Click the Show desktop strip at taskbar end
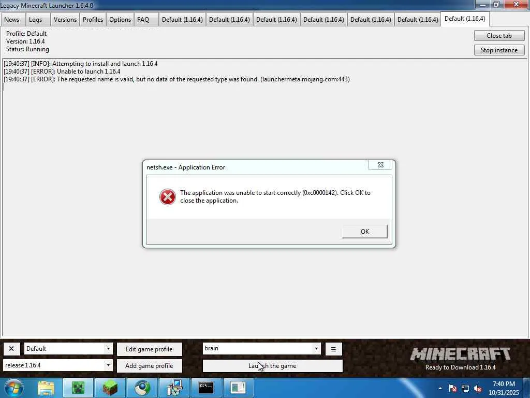 coord(526,388)
